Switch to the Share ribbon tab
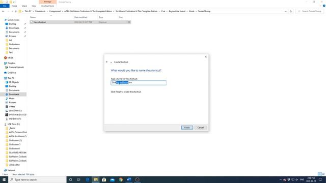 point(24,6)
